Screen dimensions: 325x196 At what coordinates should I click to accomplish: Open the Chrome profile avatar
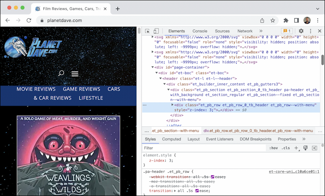(307, 20)
